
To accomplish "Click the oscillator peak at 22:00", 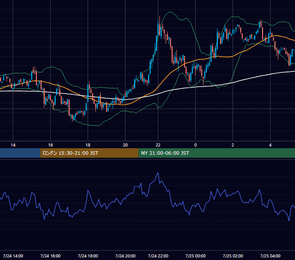I will point(158,172).
